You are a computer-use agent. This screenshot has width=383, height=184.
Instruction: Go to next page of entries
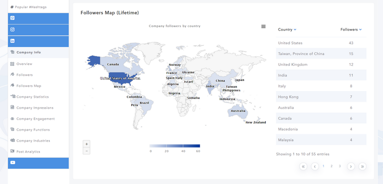[351, 166]
